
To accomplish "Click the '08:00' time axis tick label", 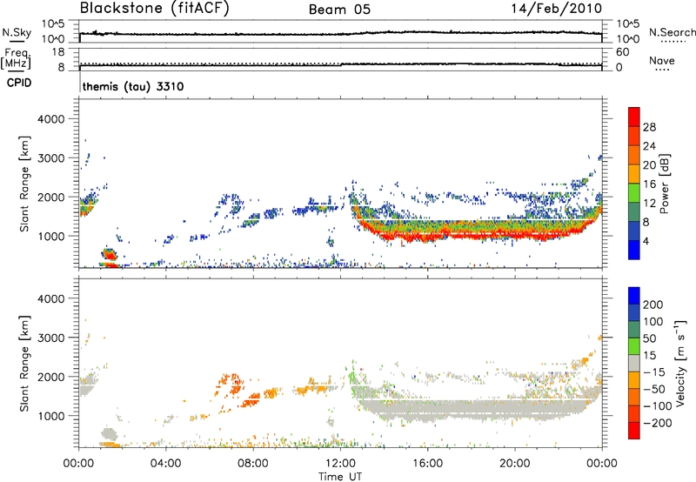I will (x=252, y=464).
